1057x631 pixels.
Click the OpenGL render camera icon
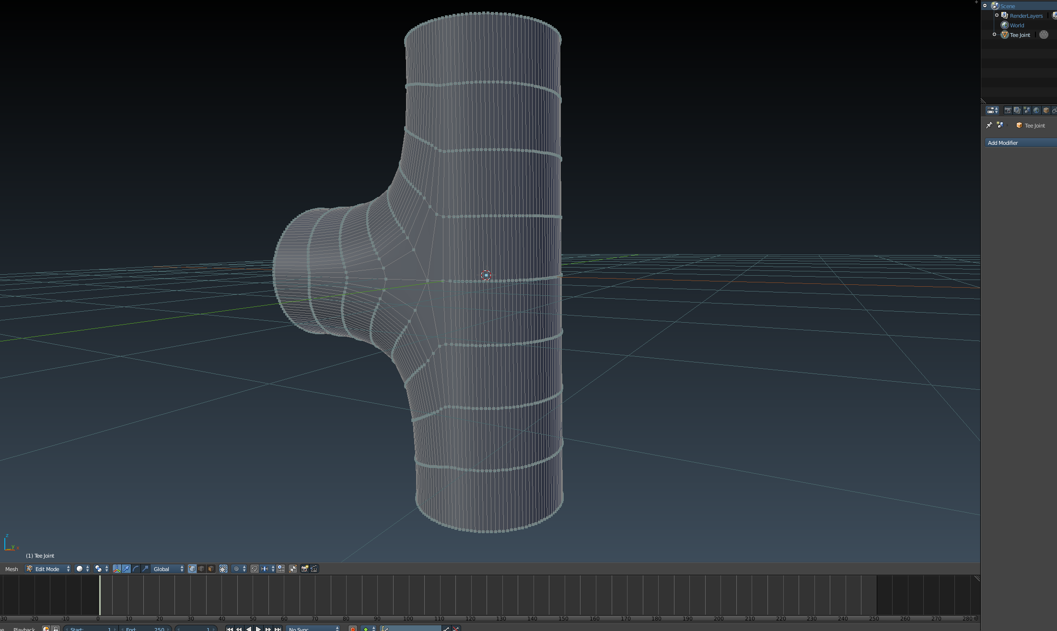[x=304, y=569]
